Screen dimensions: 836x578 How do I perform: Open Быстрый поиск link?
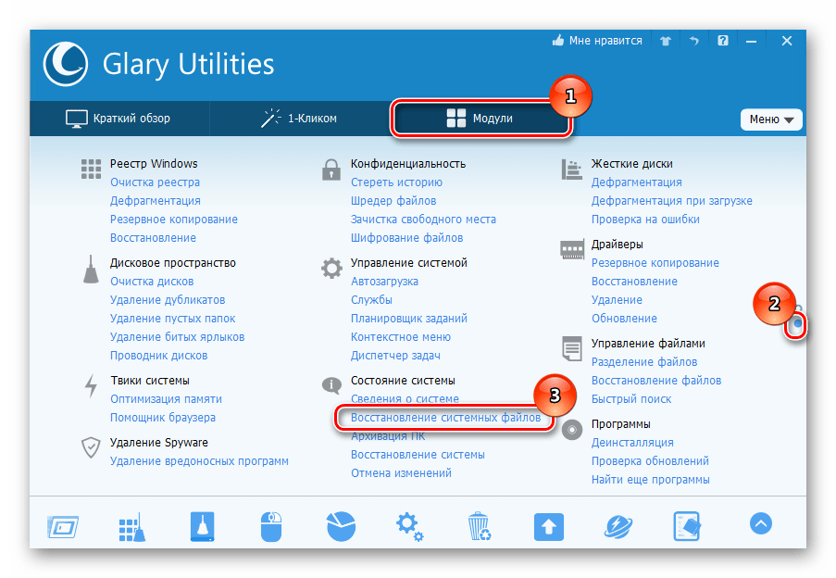(631, 399)
